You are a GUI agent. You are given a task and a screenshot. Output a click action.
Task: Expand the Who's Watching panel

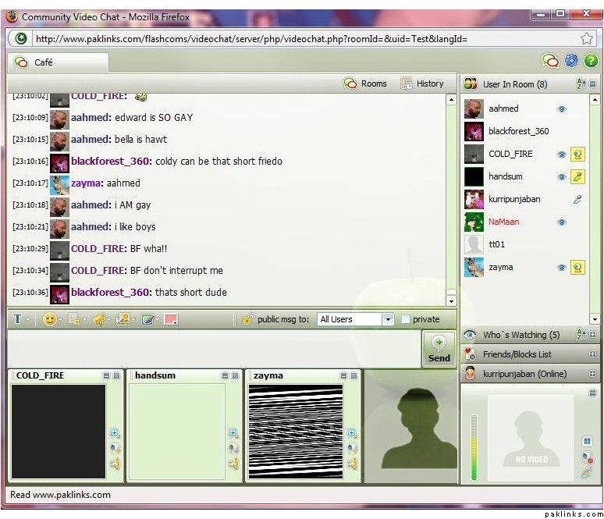[x=593, y=335]
